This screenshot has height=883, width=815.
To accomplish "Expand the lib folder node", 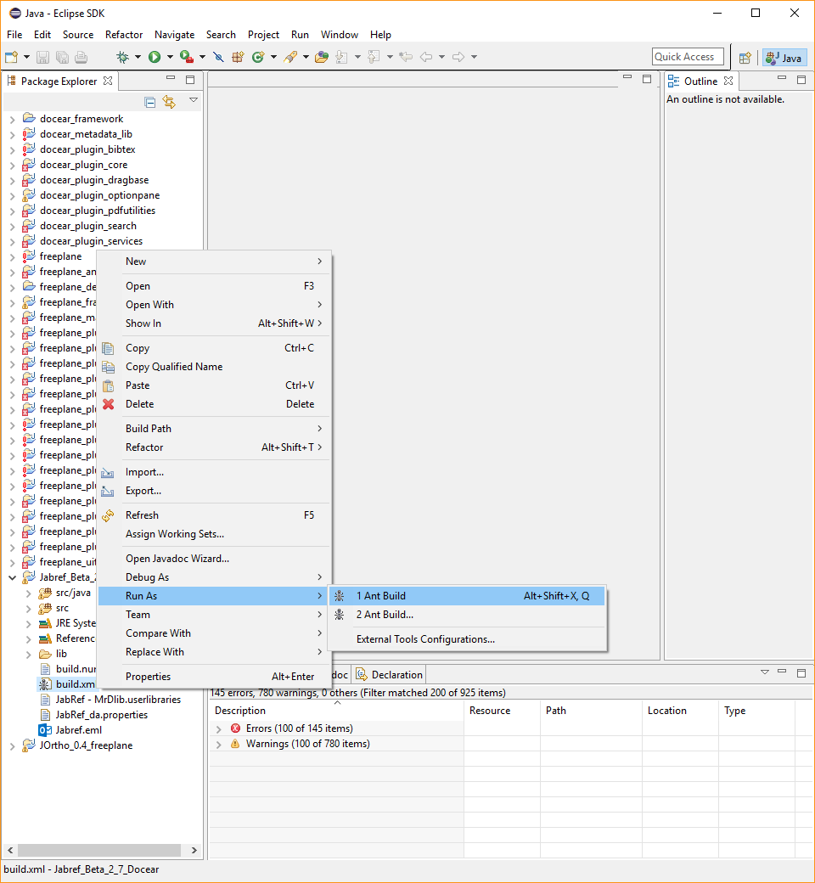I will pos(29,655).
